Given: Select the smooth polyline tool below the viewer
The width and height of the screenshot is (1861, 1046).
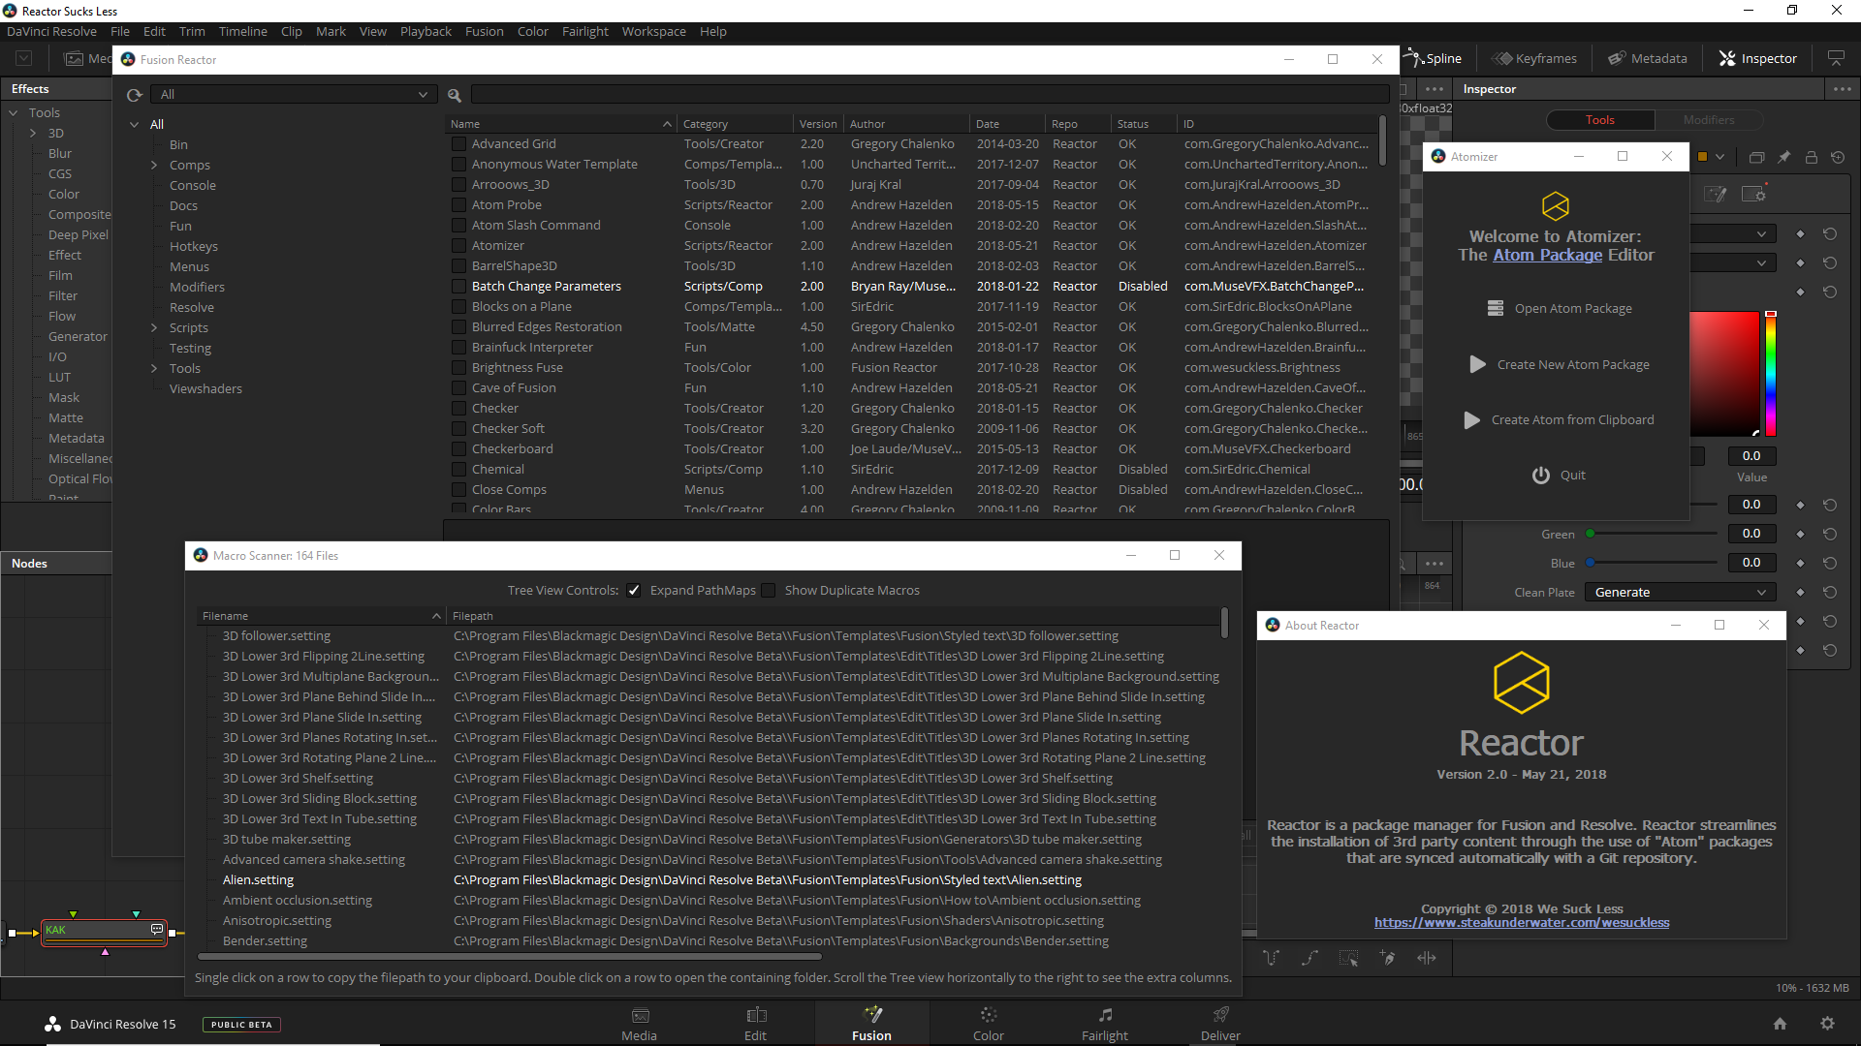Looking at the screenshot, I should (x=1309, y=958).
